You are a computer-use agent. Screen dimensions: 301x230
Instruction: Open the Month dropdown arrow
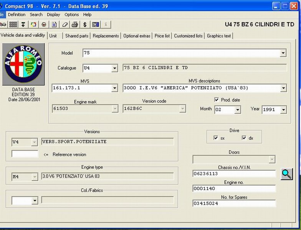pyautogui.click(x=237, y=110)
